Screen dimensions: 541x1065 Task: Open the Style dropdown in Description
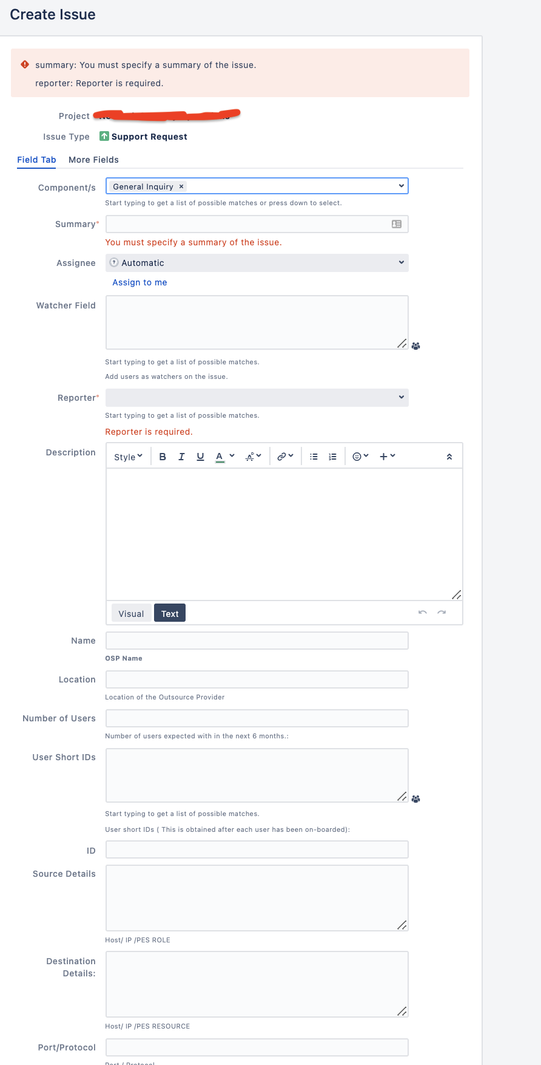click(x=129, y=457)
